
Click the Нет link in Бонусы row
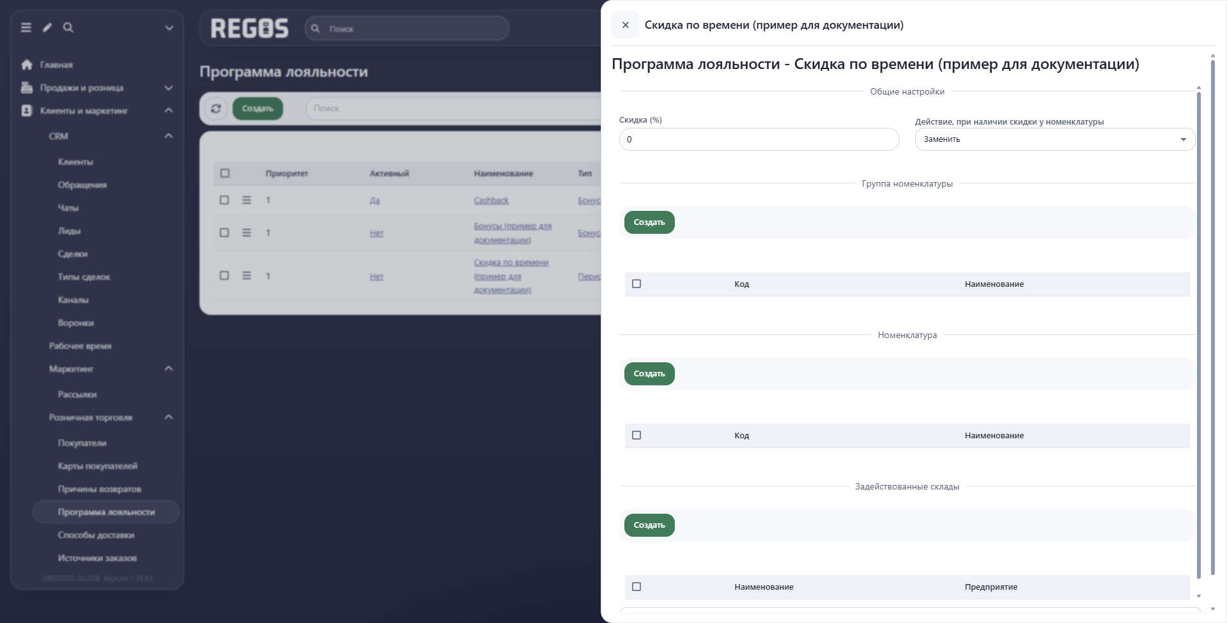coord(376,233)
